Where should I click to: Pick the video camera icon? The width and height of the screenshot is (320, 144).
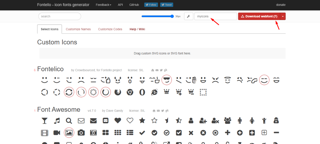pyautogui.click(x=57, y=133)
